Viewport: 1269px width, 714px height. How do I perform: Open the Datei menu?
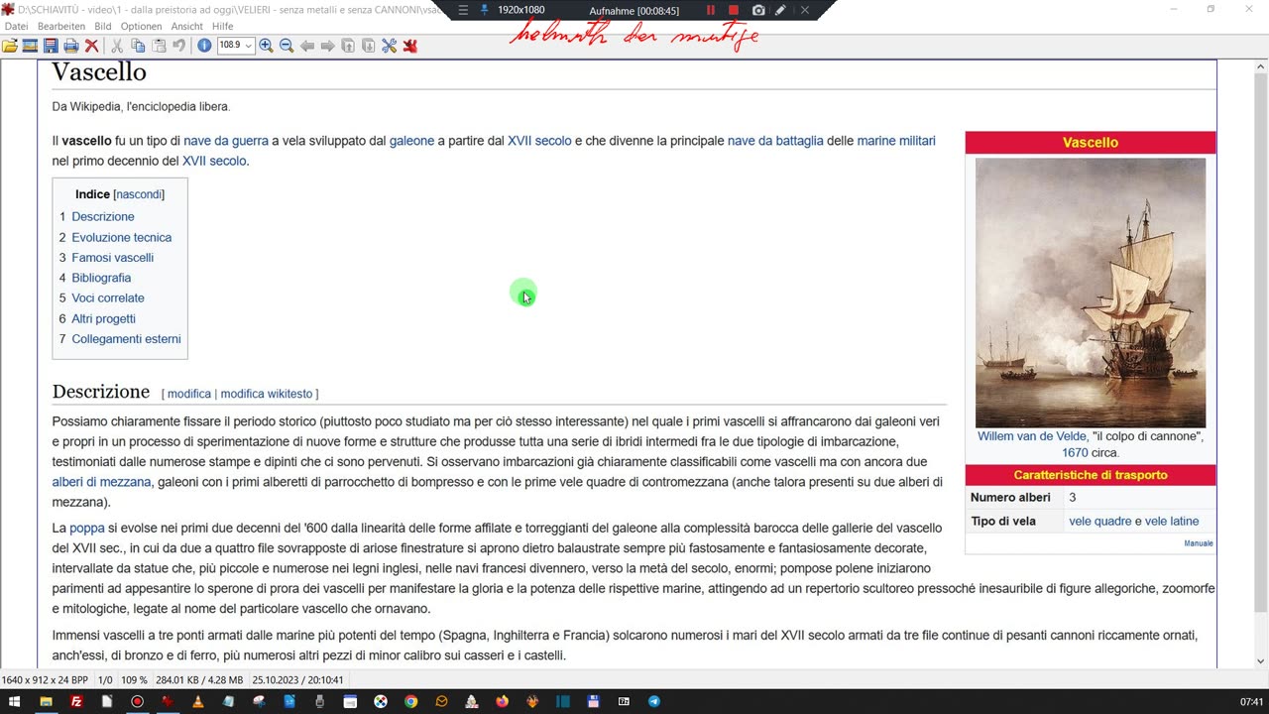pos(17,26)
